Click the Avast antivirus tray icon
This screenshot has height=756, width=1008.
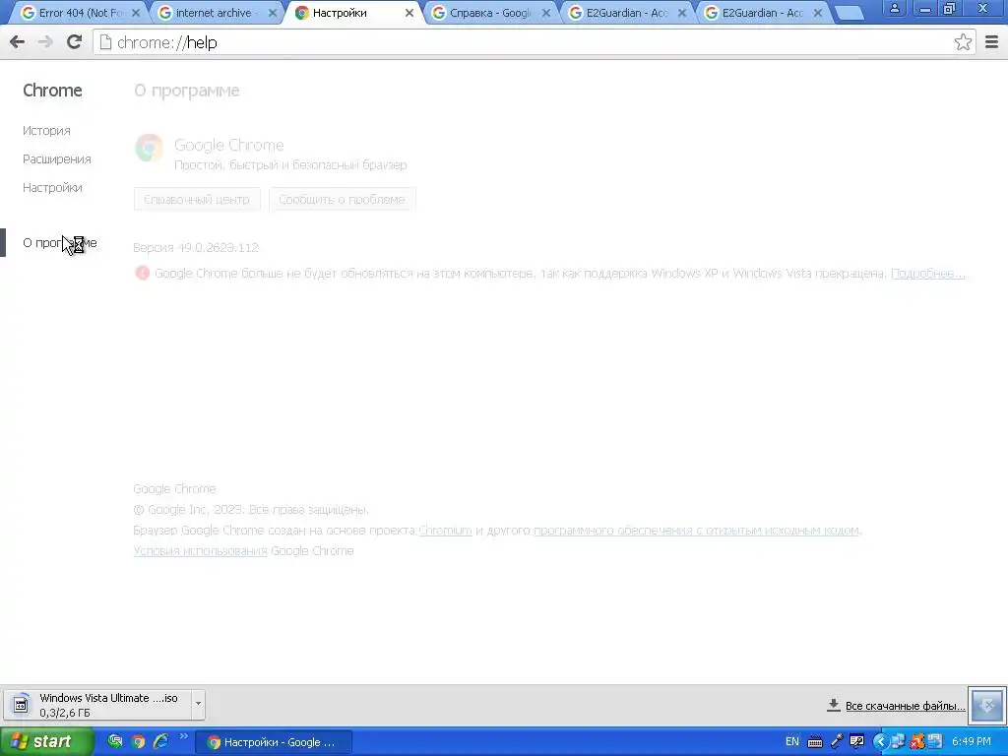[916, 742]
